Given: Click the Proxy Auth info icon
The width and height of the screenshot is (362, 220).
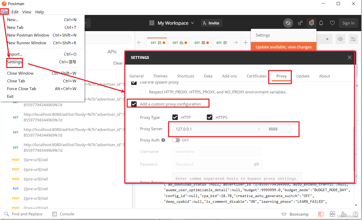Looking at the screenshot, I should click(163, 140).
